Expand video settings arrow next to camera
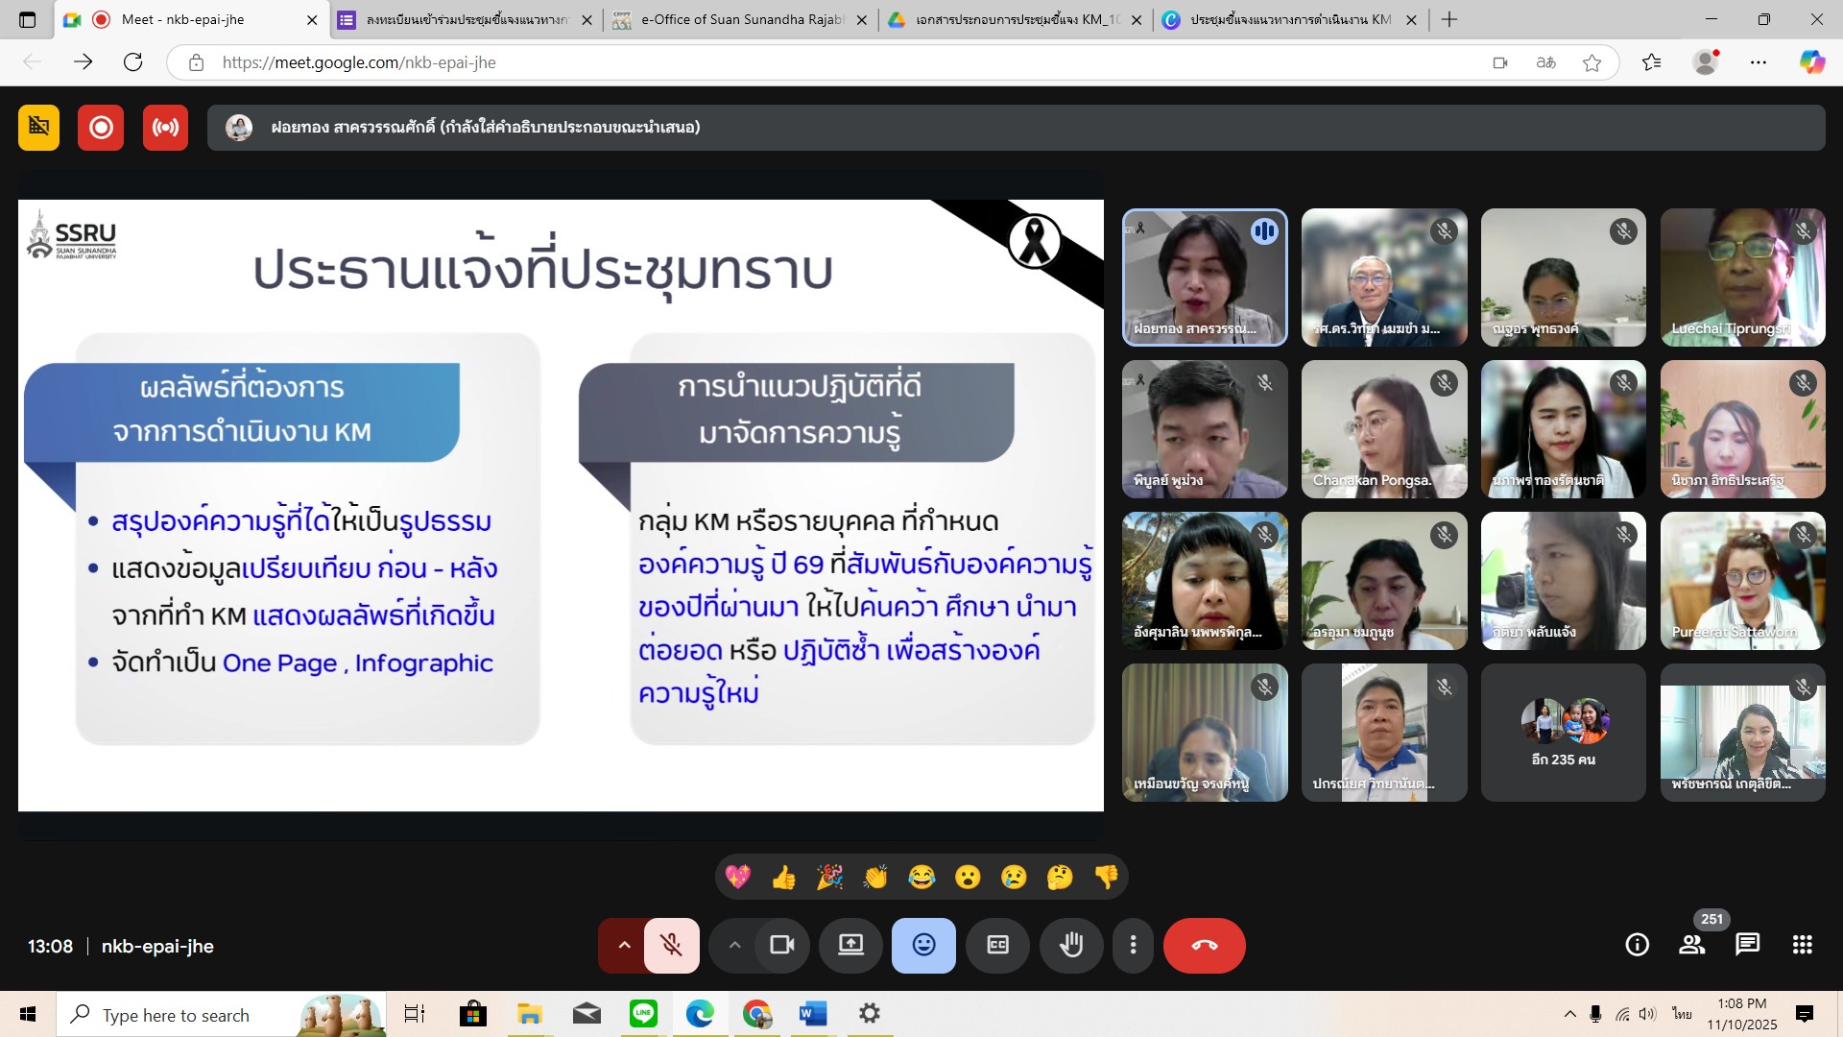 (734, 946)
